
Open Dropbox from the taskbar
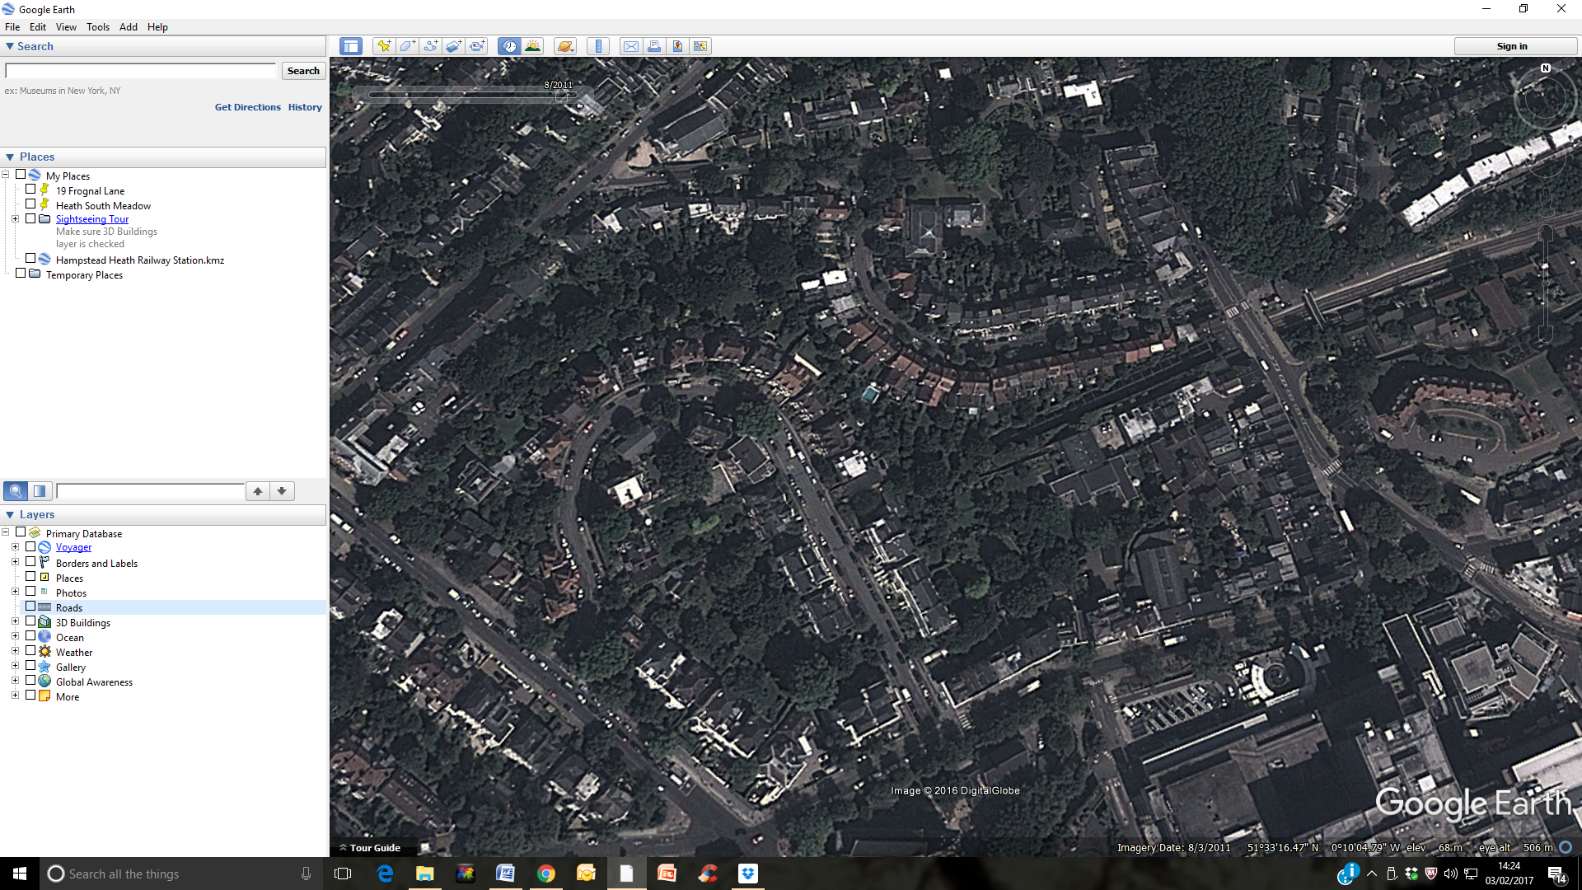[x=748, y=874]
